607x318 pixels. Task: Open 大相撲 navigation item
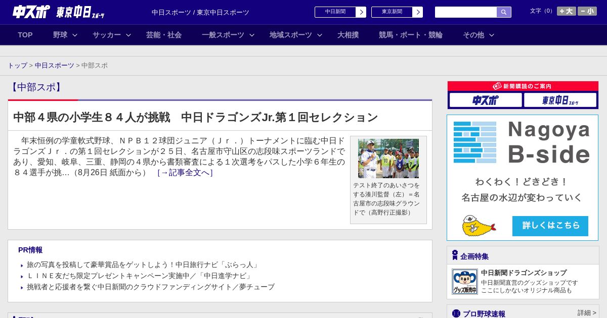[x=348, y=35]
